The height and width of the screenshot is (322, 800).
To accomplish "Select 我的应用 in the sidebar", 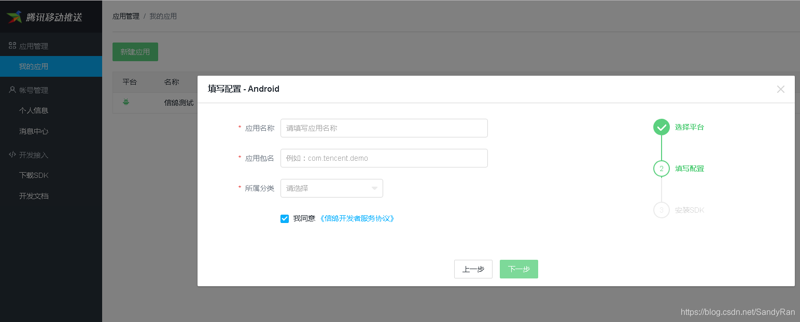I will [x=51, y=66].
